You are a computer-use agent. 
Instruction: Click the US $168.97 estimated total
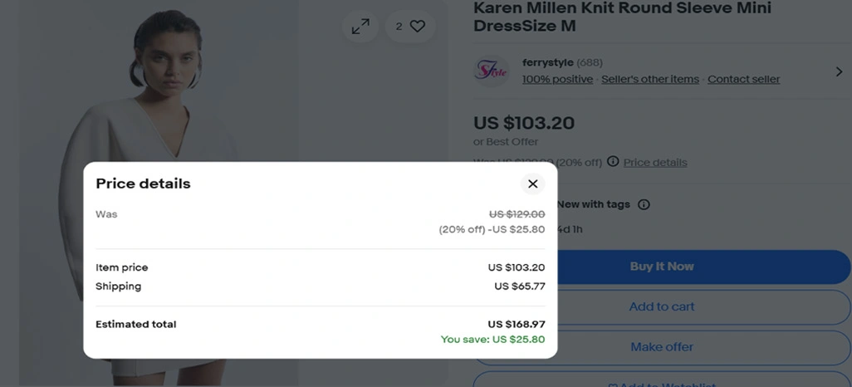click(x=516, y=324)
